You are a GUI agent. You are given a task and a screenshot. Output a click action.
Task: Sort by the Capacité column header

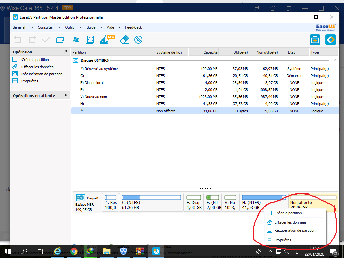point(204,52)
